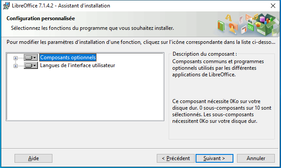Click empty area of the component tree list
The height and width of the screenshot is (168, 281).
(x=85, y=95)
